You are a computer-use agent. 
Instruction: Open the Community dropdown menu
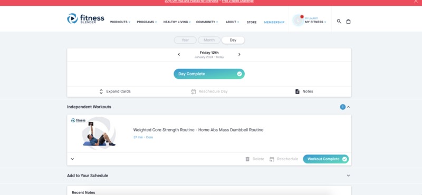pyautogui.click(x=207, y=22)
